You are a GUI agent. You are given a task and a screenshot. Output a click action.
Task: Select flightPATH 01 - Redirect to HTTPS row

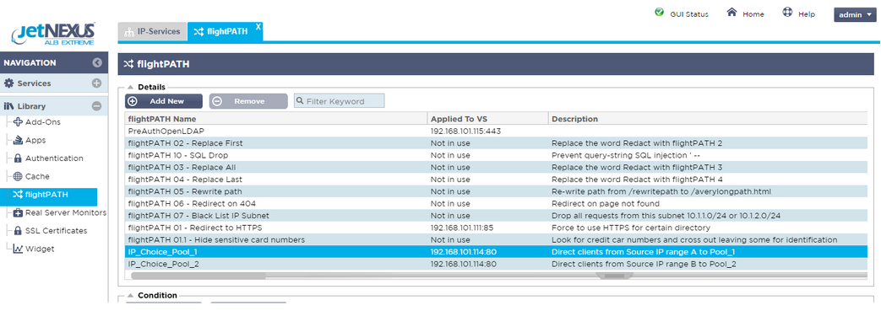point(496,228)
